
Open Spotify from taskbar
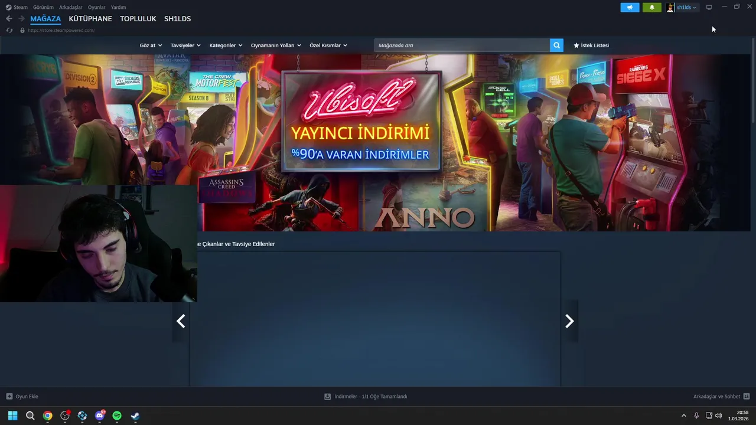click(117, 416)
